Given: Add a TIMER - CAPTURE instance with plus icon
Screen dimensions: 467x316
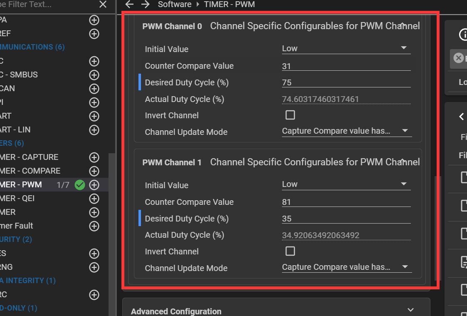Looking at the screenshot, I should (94, 157).
